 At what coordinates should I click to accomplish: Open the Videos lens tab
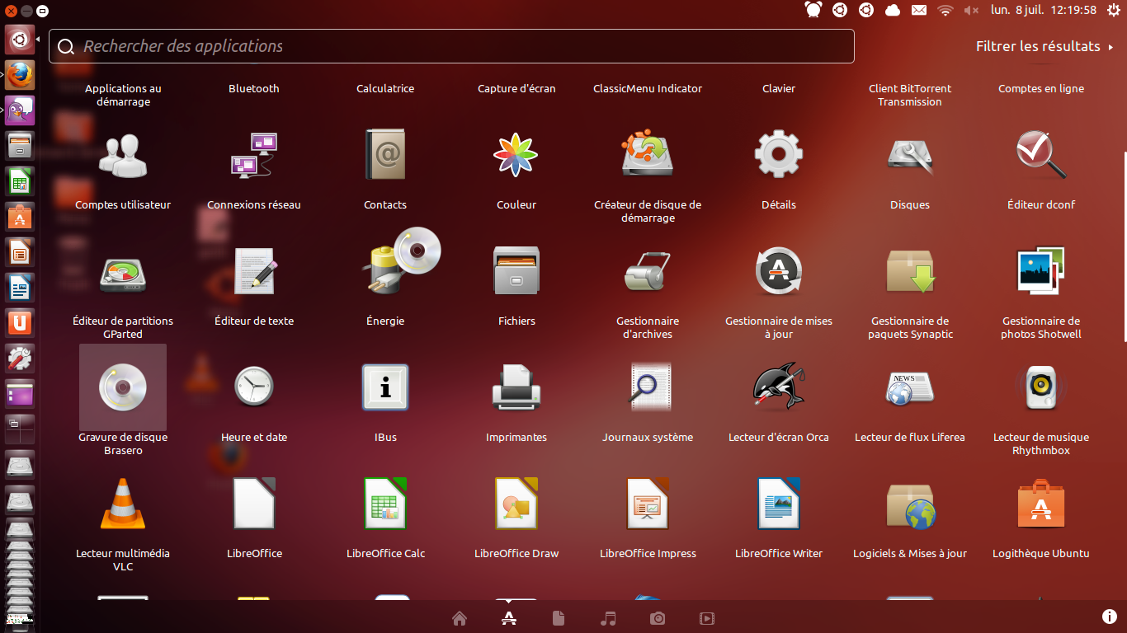707,618
